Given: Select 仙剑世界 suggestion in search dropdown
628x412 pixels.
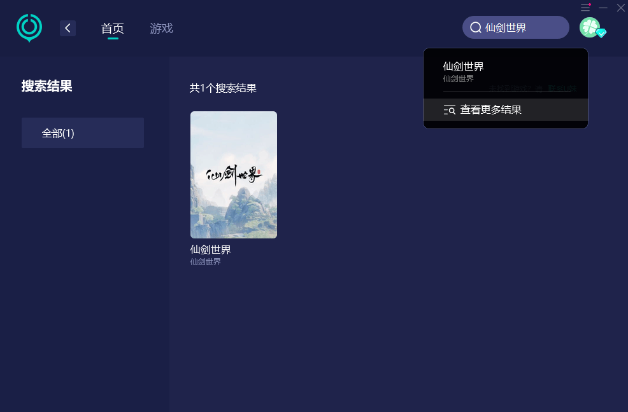Looking at the screenshot, I should [506, 71].
